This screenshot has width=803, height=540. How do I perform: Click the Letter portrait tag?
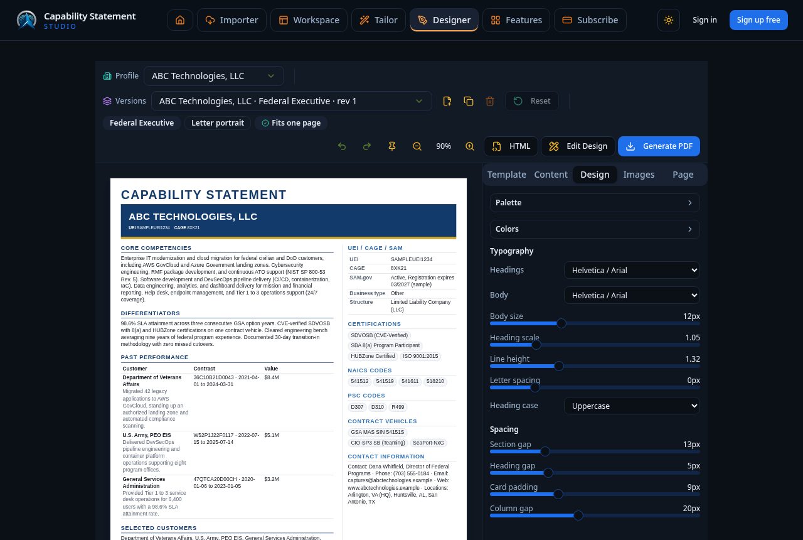(x=218, y=123)
